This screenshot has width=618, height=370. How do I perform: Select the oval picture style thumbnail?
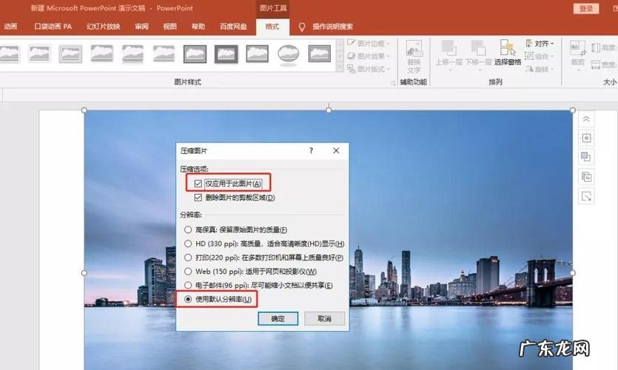pos(288,53)
